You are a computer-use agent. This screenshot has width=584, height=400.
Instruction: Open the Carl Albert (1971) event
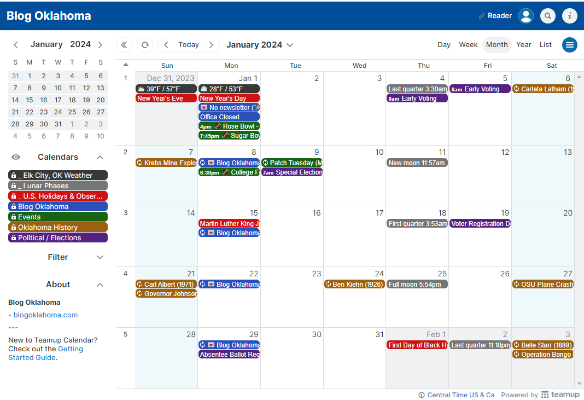[166, 285]
